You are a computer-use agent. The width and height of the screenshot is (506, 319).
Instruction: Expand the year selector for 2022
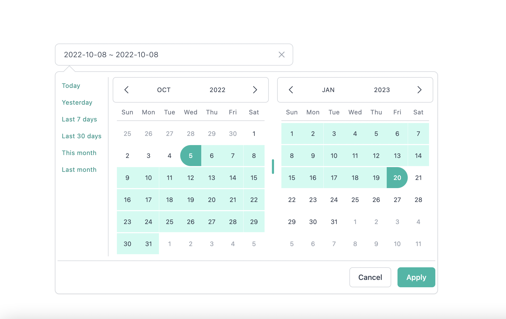pos(218,90)
